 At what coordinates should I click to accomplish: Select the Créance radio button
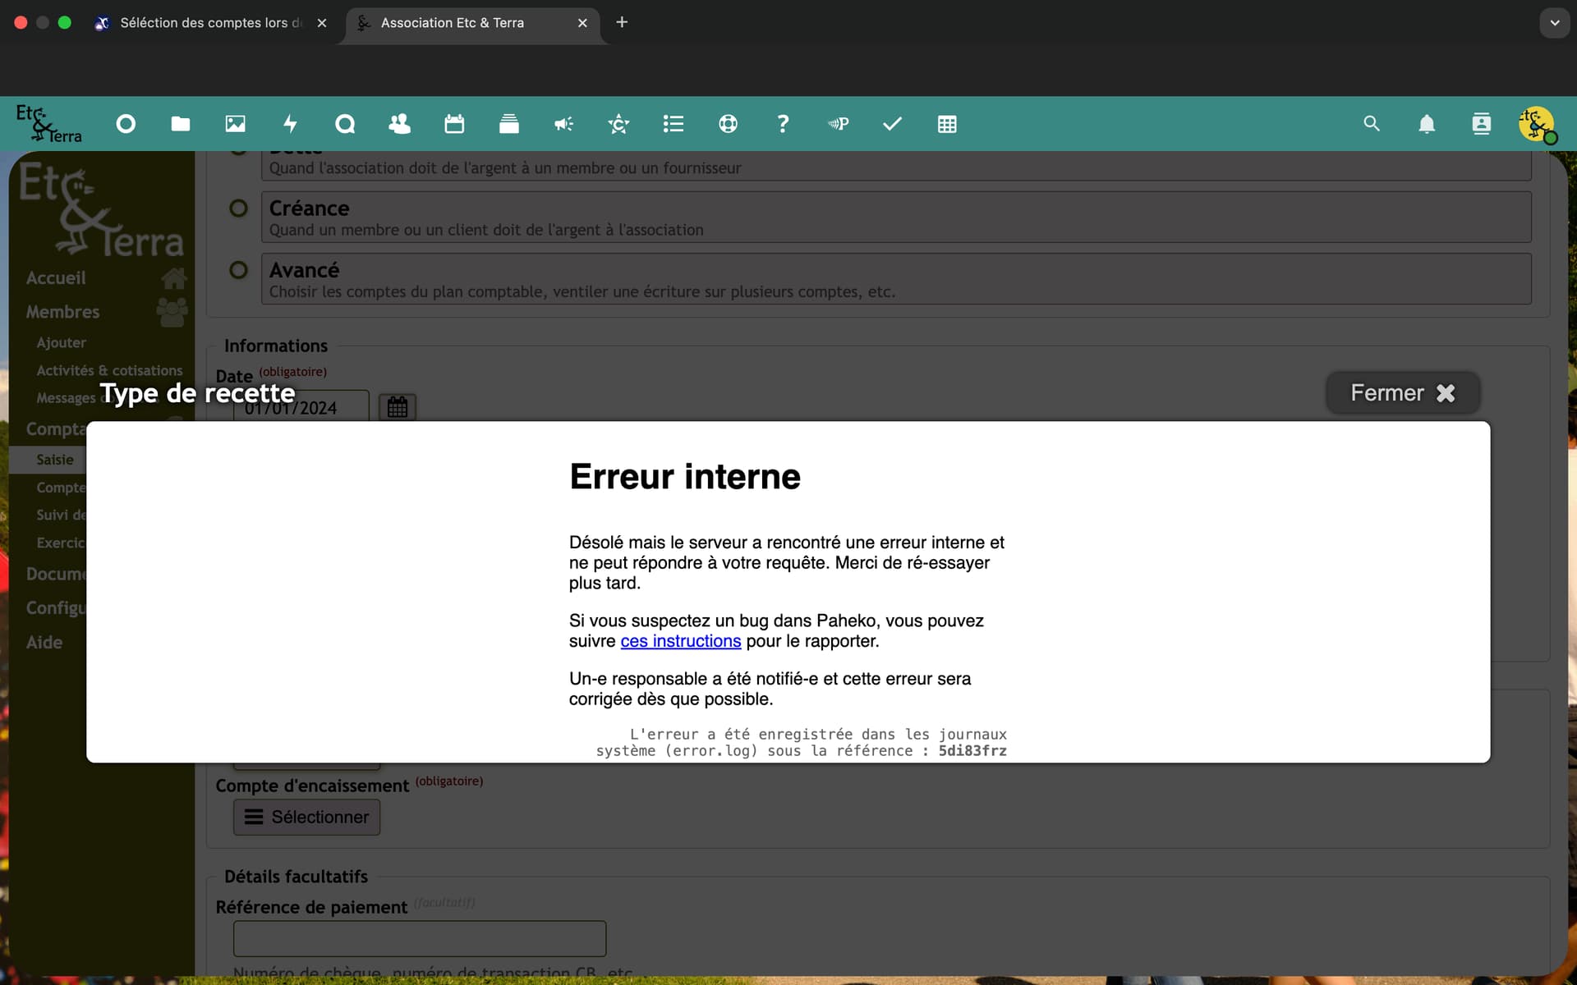(238, 208)
